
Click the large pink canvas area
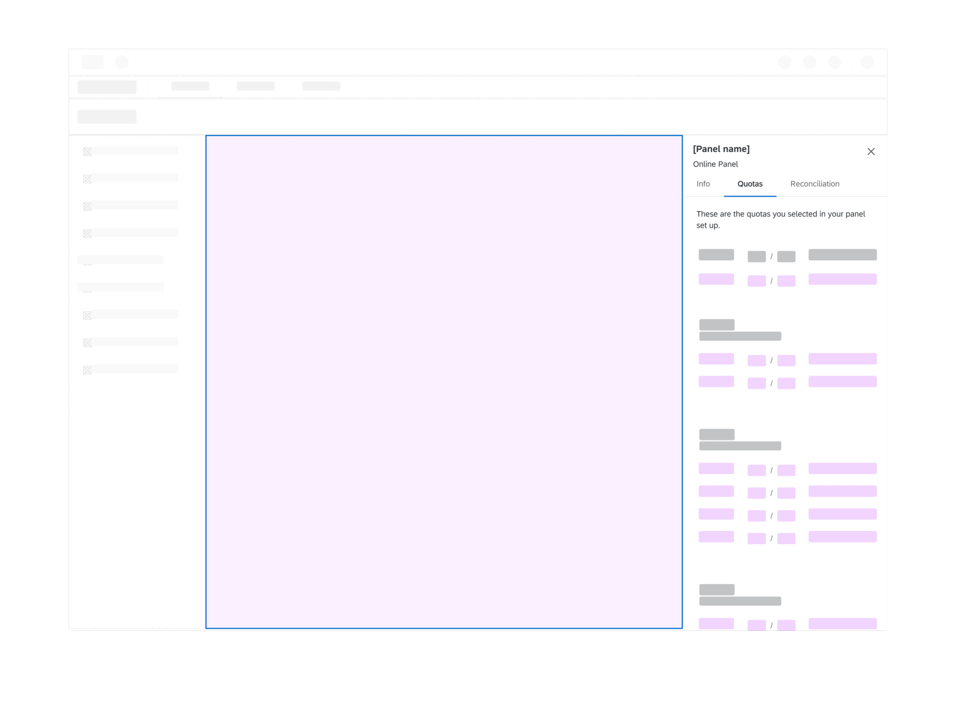click(444, 382)
